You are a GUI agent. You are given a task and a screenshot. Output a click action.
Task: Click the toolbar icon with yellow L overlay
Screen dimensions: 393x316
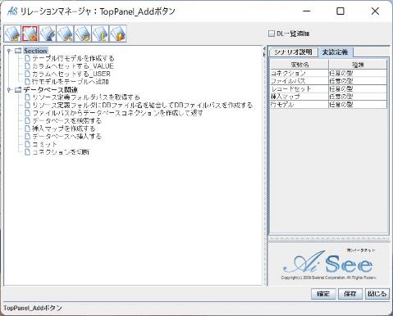100,34
